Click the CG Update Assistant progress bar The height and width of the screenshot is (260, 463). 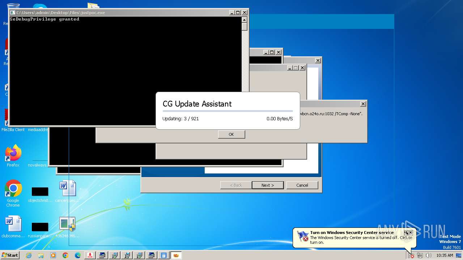[228, 111]
